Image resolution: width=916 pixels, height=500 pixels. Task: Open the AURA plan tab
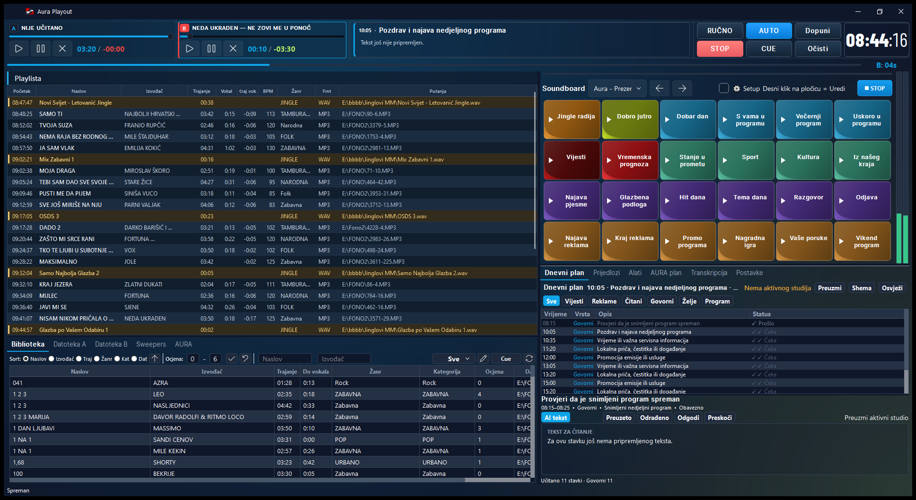click(x=666, y=273)
